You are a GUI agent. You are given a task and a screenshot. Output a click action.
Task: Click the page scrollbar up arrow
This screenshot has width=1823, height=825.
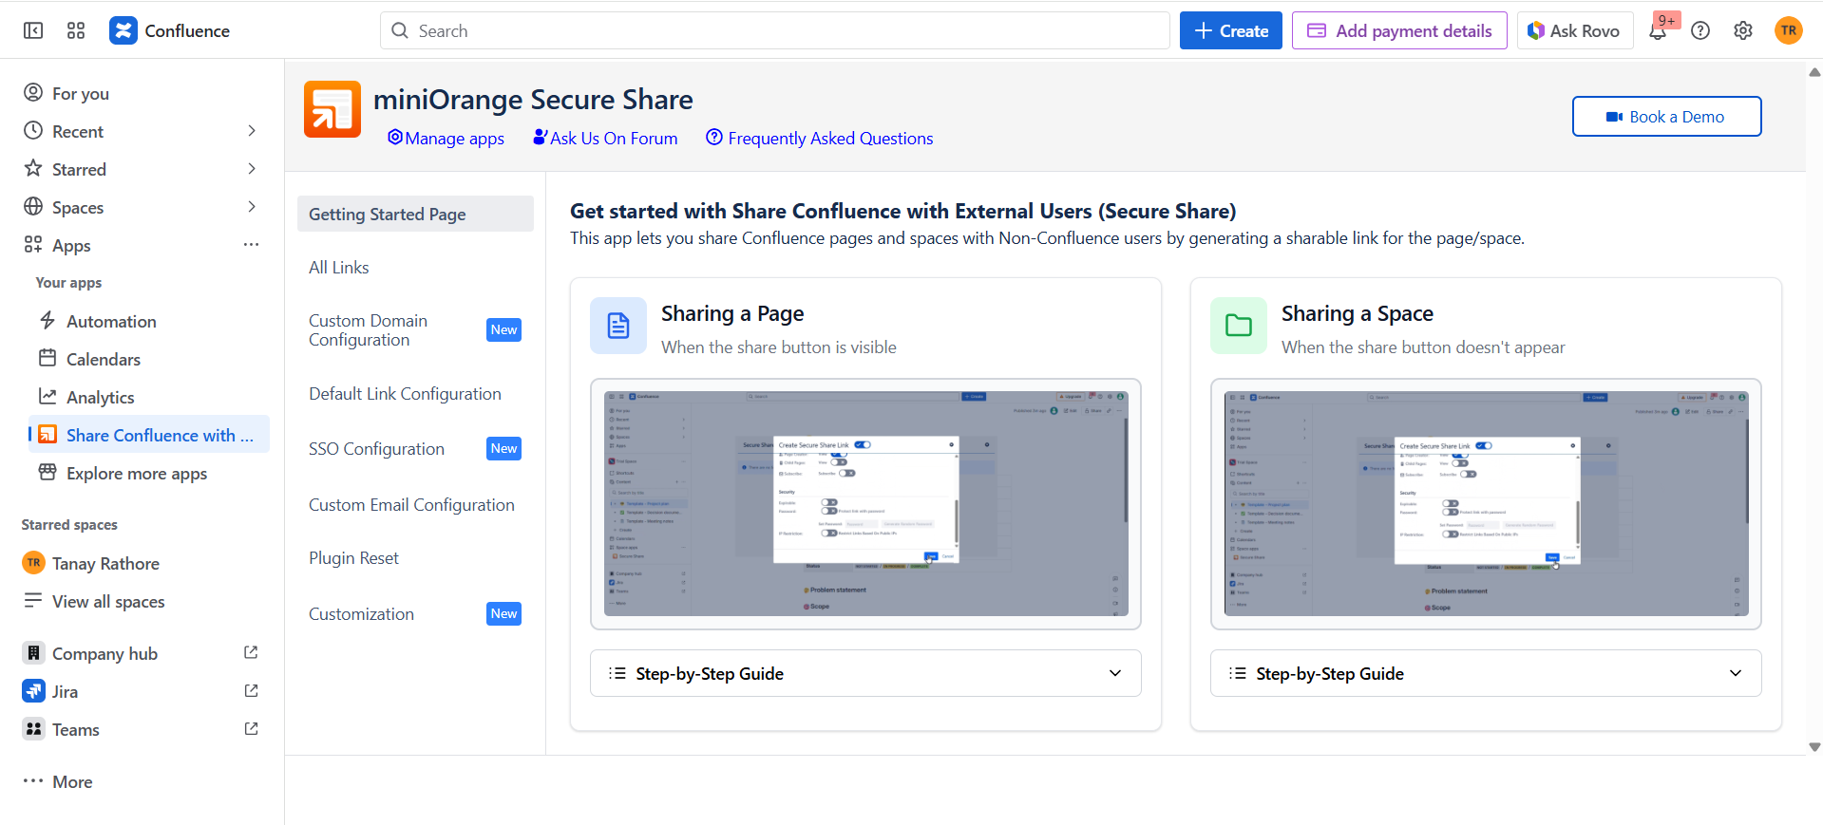click(x=1814, y=72)
